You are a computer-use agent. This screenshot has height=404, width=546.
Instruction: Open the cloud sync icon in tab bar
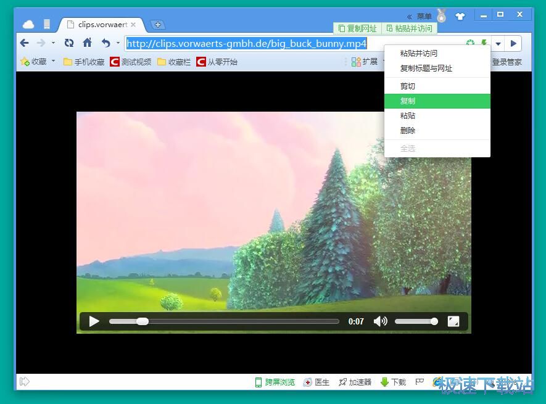click(28, 25)
